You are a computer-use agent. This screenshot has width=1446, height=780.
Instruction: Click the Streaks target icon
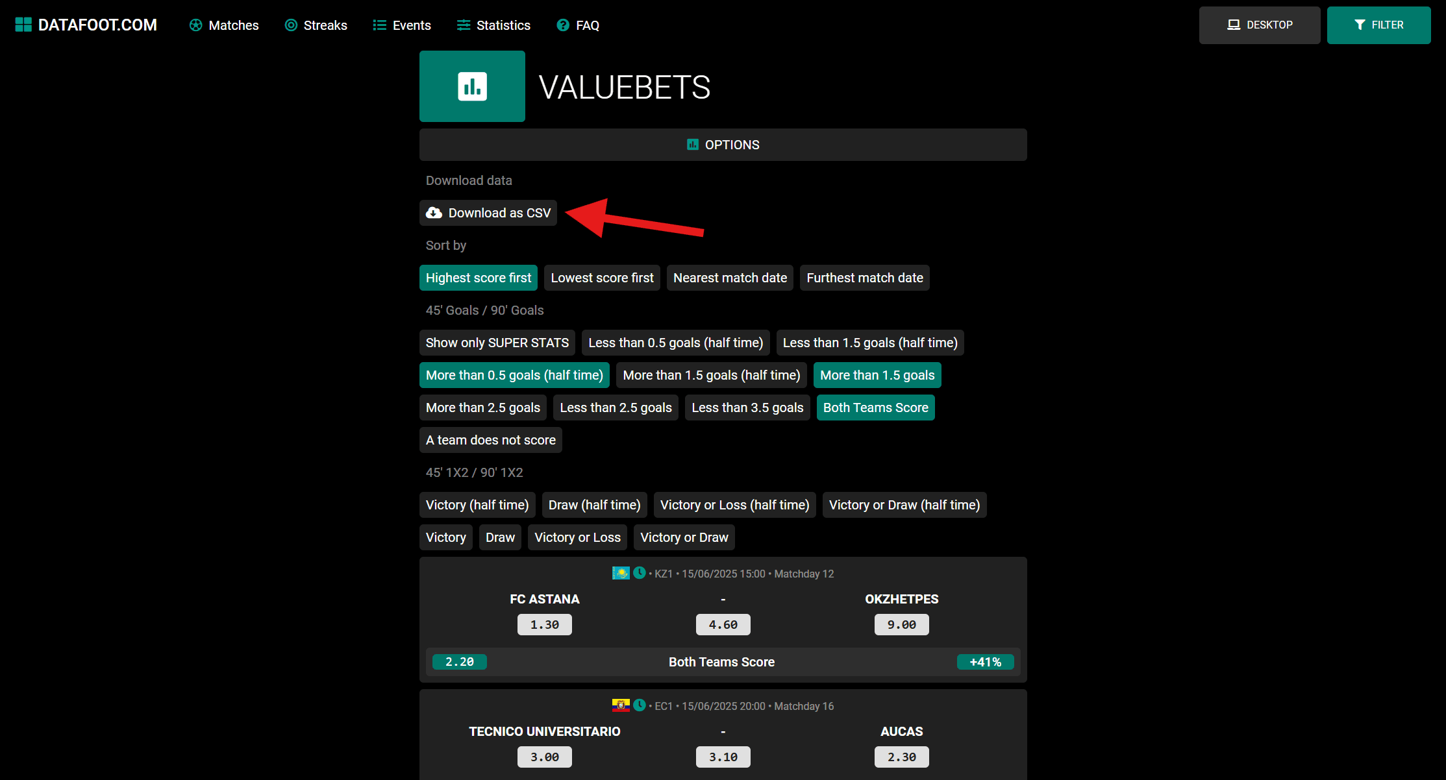coord(291,25)
